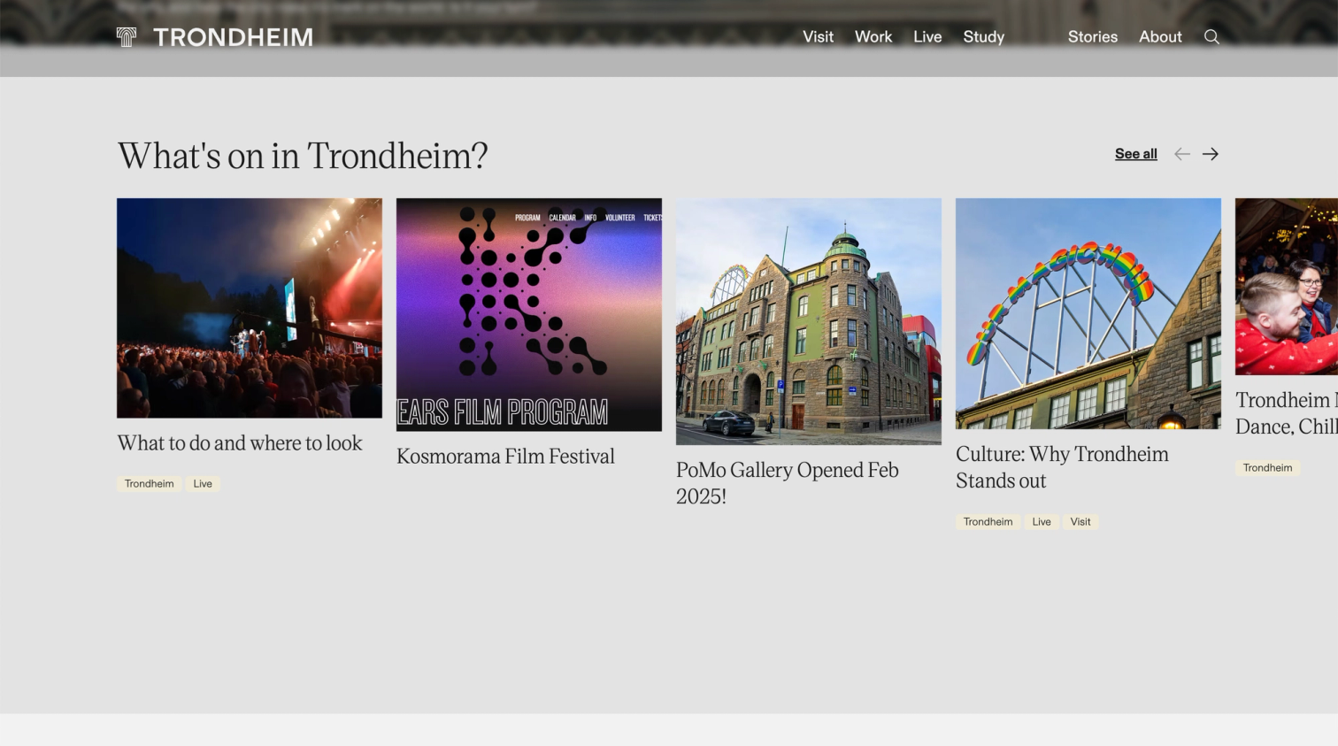Open the Live menu
1338x746 pixels.
[x=927, y=36]
